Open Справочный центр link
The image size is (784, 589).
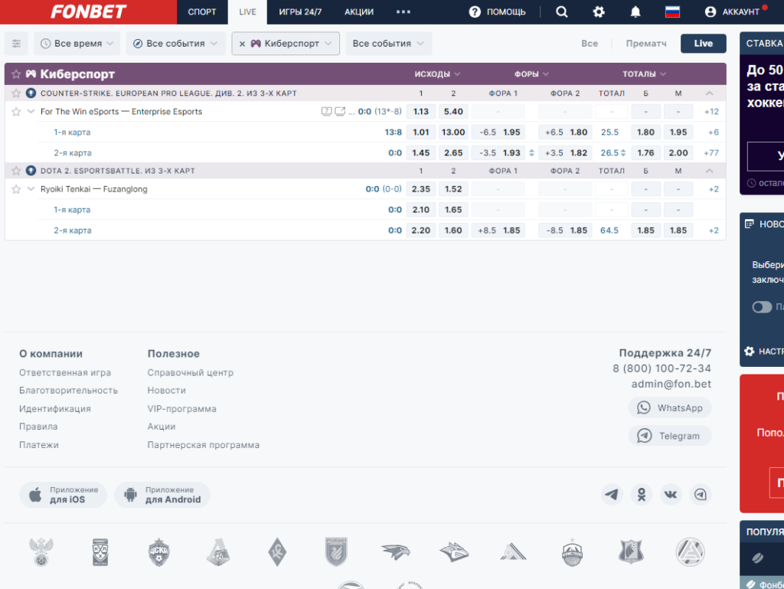click(x=190, y=372)
